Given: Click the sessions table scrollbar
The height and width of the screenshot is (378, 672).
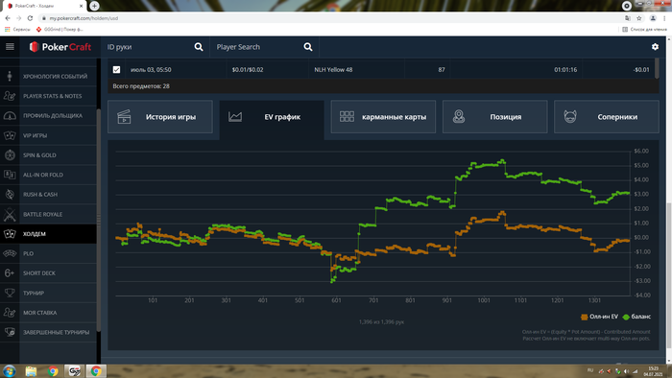Looking at the screenshot, I should [657, 68].
